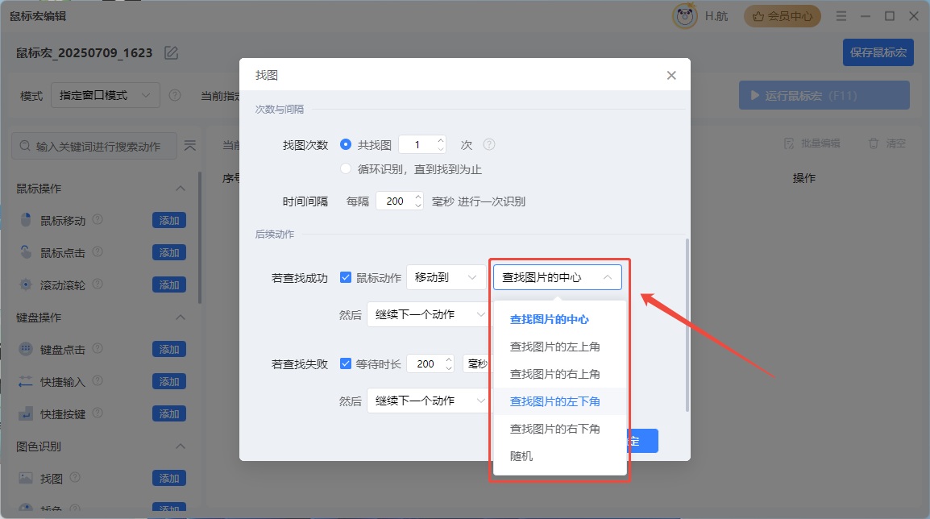
Task: Click the 保存鼠标宏 button
Action: coord(878,52)
